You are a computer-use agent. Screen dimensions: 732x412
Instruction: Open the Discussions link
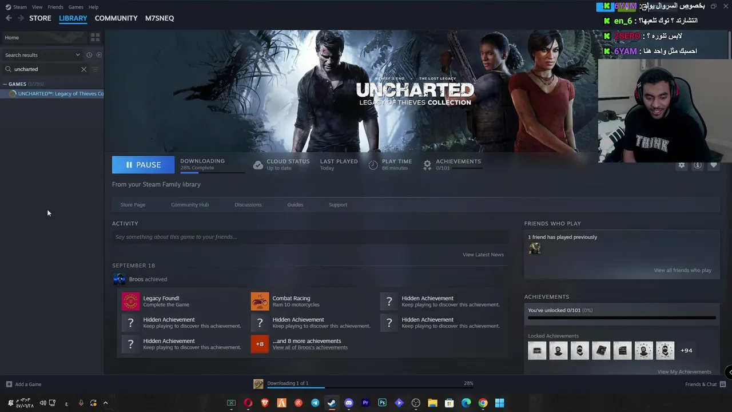pyautogui.click(x=248, y=204)
